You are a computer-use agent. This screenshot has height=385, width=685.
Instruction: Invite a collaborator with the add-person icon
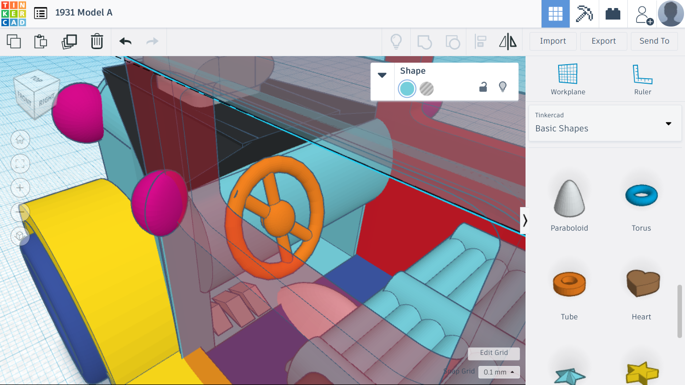pos(642,14)
